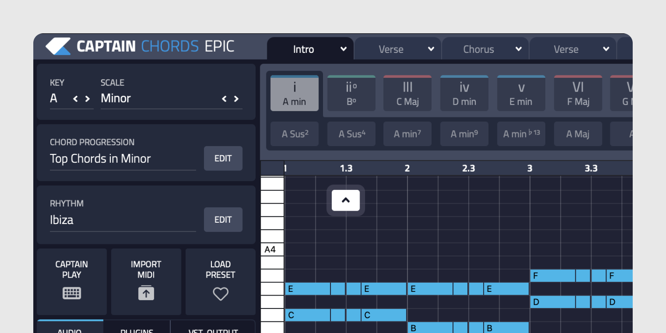Click the A4 piano key

click(x=272, y=249)
